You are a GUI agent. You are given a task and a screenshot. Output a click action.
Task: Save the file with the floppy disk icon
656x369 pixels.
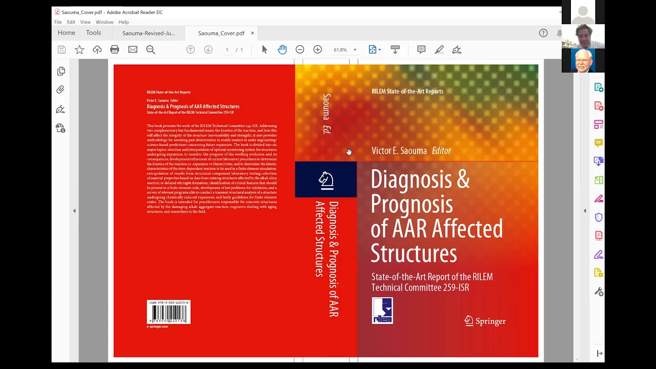61,50
